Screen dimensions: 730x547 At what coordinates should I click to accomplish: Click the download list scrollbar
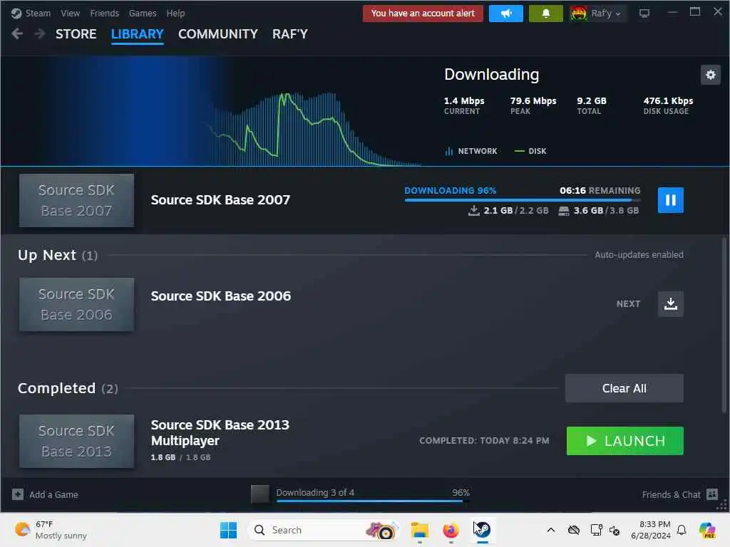coord(724,325)
